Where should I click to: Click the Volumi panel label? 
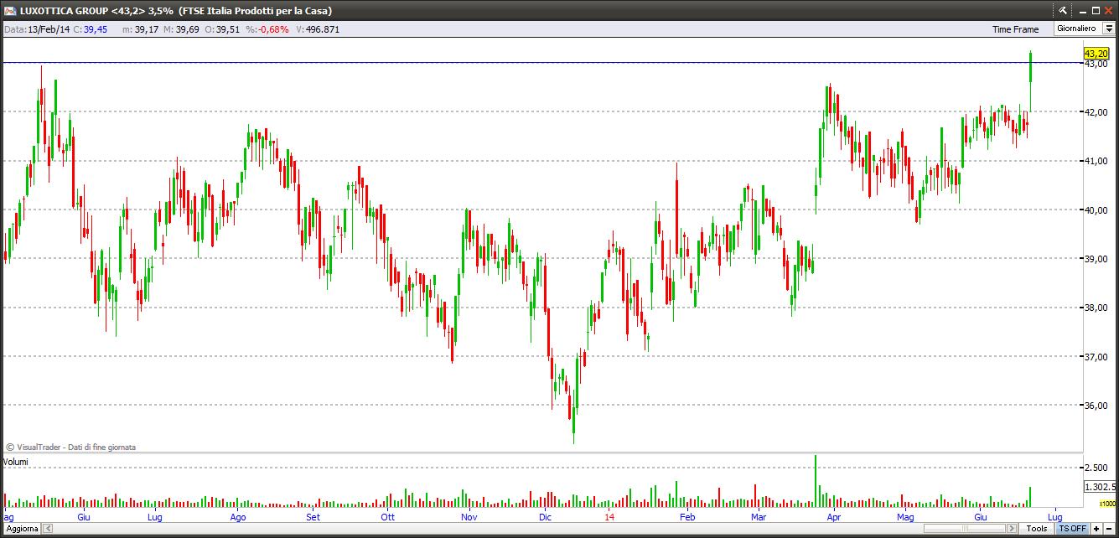coord(16,462)
